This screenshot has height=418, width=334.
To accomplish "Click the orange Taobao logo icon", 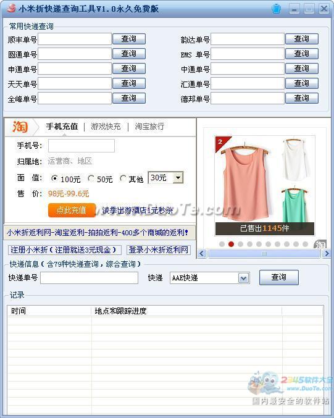I will point(20,127).
